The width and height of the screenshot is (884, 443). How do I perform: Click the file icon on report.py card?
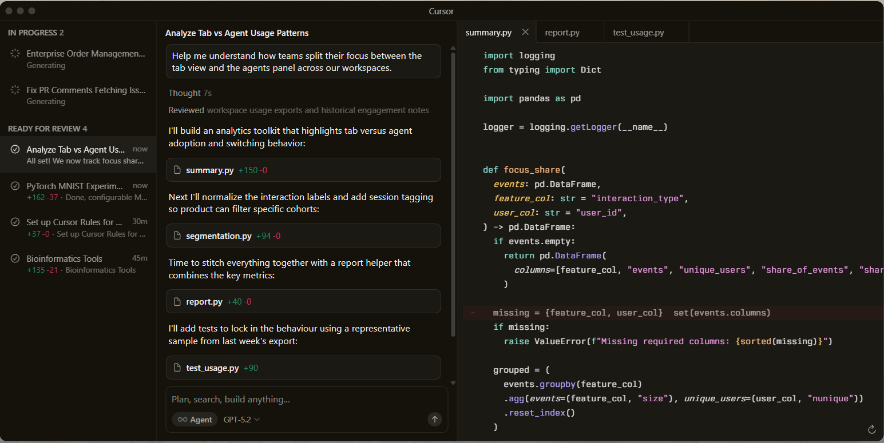click(177, 301)
